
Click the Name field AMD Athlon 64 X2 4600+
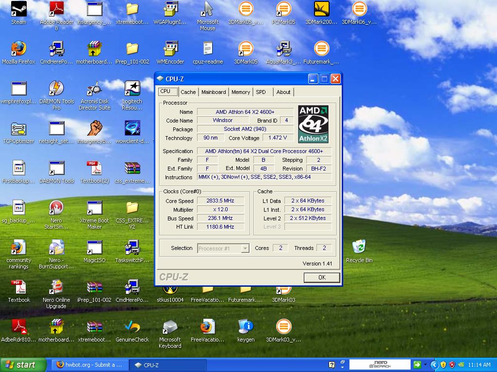[x=245, y=112]
